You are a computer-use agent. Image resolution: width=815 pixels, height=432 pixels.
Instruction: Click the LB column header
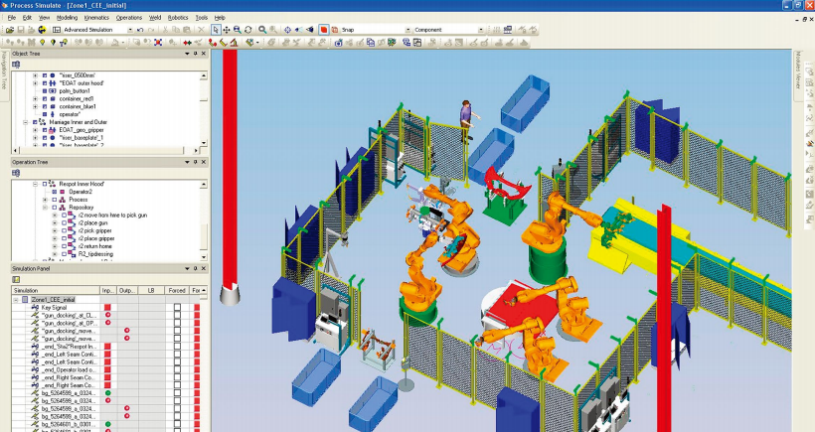(151, 290)
